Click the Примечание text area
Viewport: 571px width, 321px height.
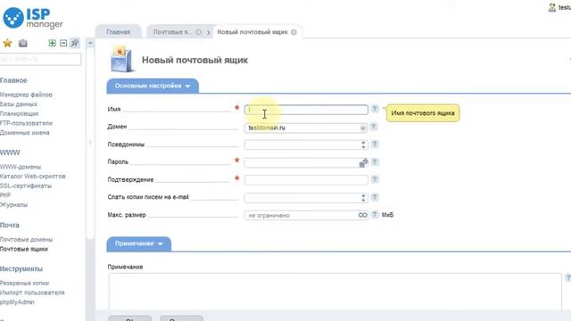tap(335, 292)
